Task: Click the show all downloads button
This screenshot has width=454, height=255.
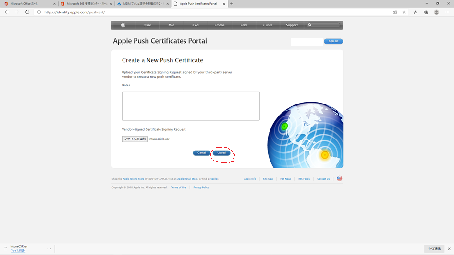Action: [x=434, y=249]
